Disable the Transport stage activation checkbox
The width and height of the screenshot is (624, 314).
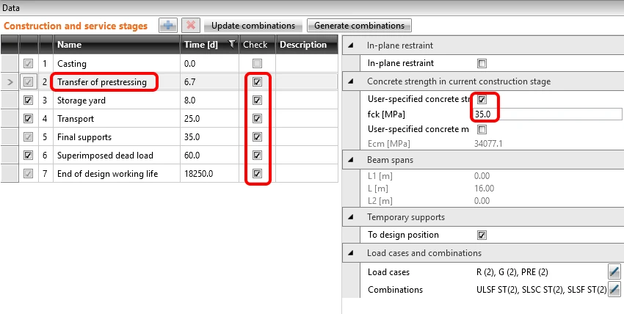click(28, 118)
